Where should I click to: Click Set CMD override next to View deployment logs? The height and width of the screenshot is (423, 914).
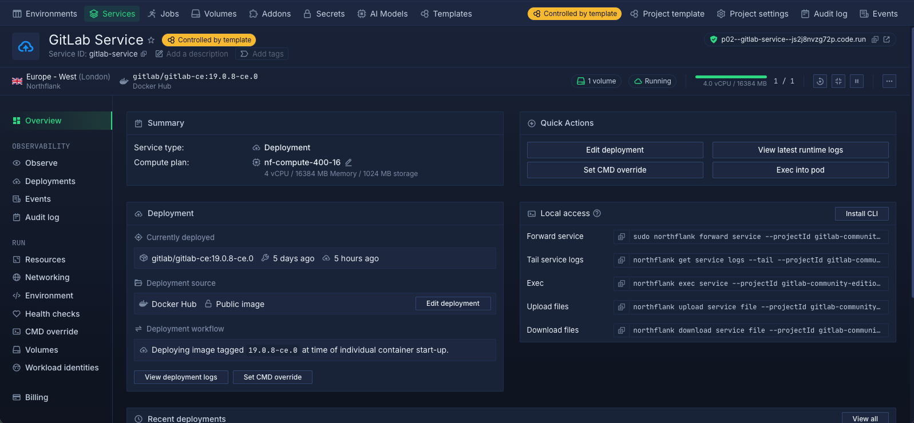[x=272, y=377]
